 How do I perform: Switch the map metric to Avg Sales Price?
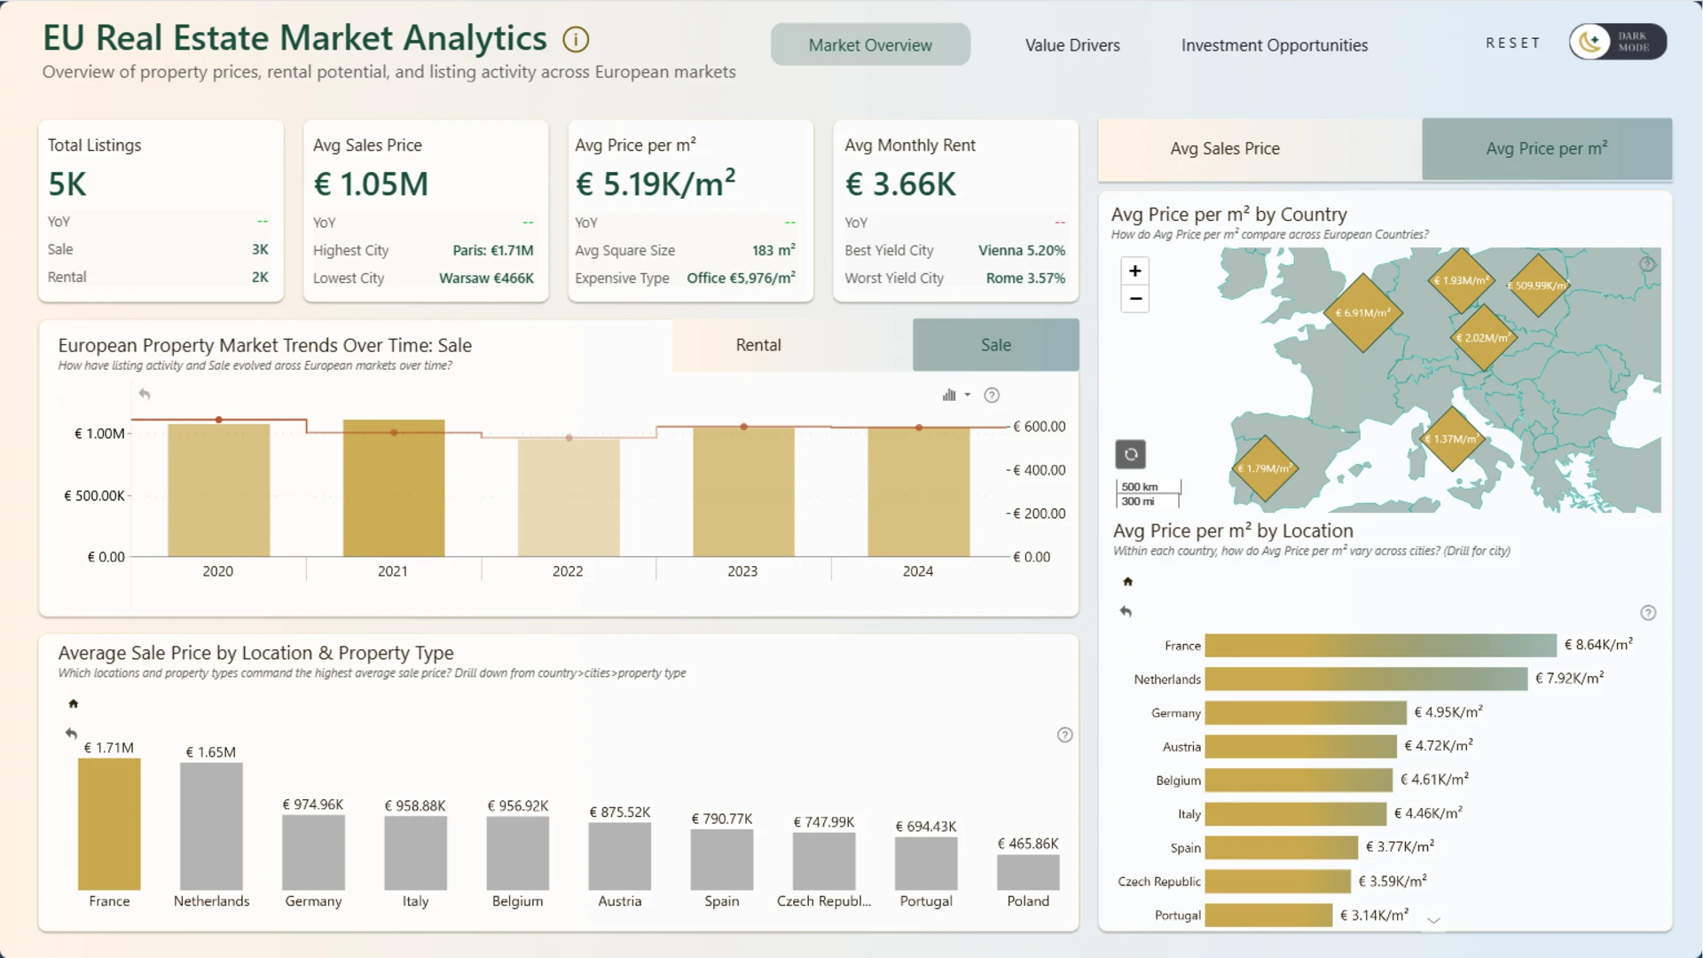1224,149
